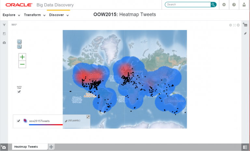Click the pencil edit icon on right
This screenshot has height=151, width=250.
coord(245,33)
